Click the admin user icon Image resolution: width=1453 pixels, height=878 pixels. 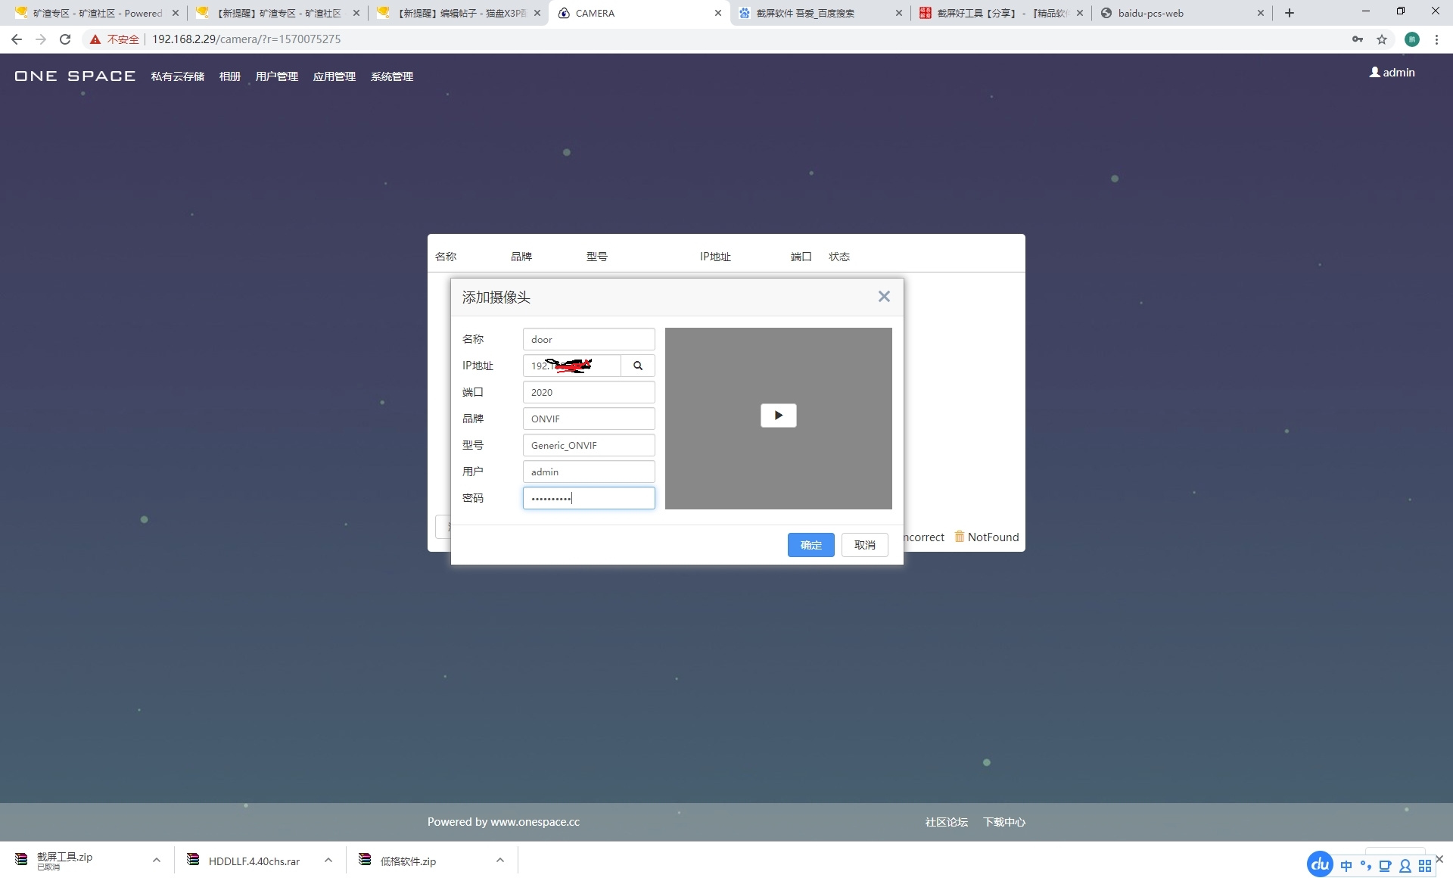click(1374, 73)
